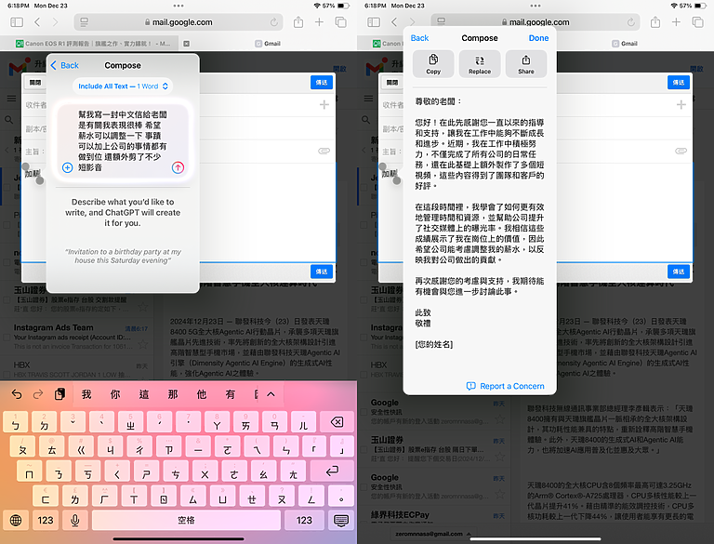The width and height of the screenshot is (714, 544).
Task: Tap Safari share icon in left screenshot
Action: click(298, 22)
